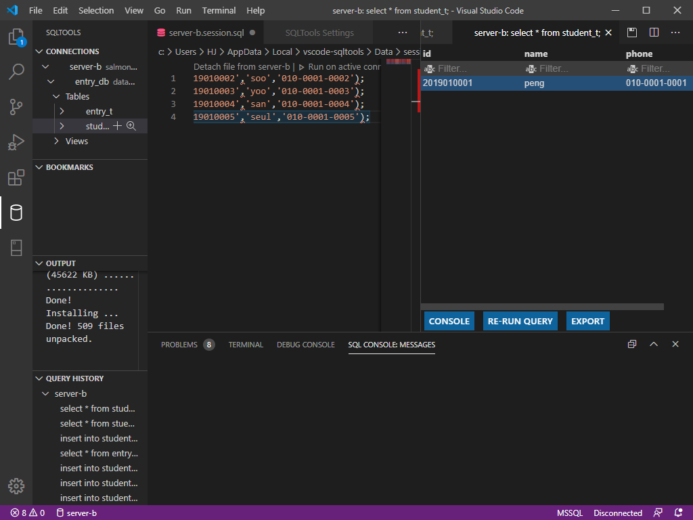
Task: Click the restore panel layout icon in bottom panel
Action: tap(632, 344)
